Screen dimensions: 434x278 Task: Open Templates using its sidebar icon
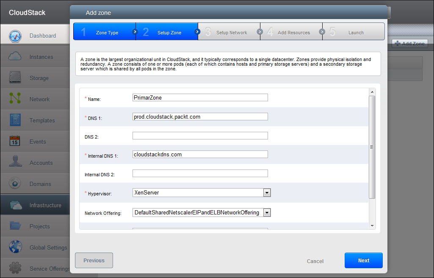tap(15, 120)
